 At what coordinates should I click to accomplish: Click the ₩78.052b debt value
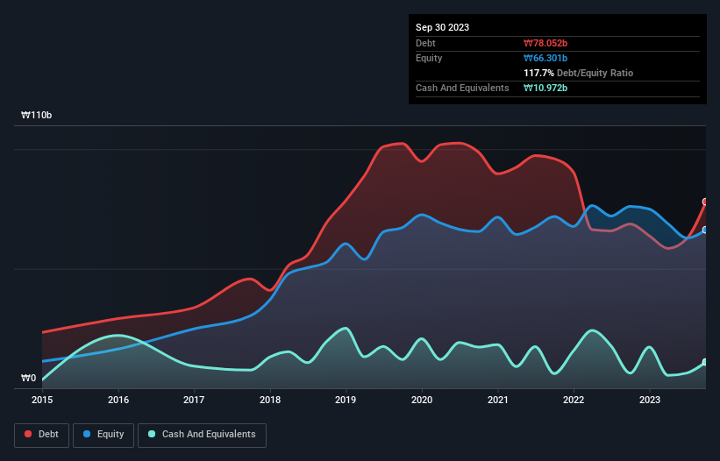545,43
